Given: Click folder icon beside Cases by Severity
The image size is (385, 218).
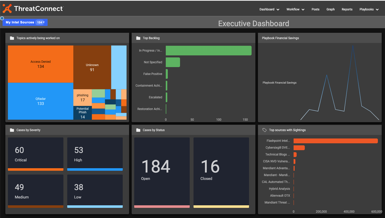Looking at the screenshot, I should tap(12, 130).
